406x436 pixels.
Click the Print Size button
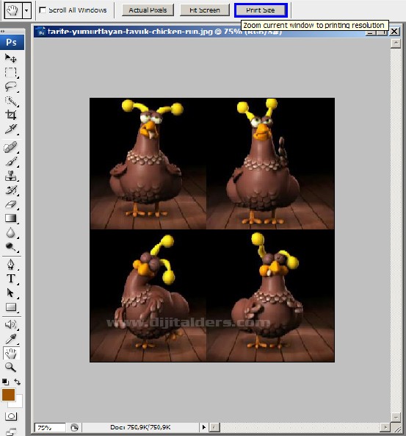coord(261,10)
